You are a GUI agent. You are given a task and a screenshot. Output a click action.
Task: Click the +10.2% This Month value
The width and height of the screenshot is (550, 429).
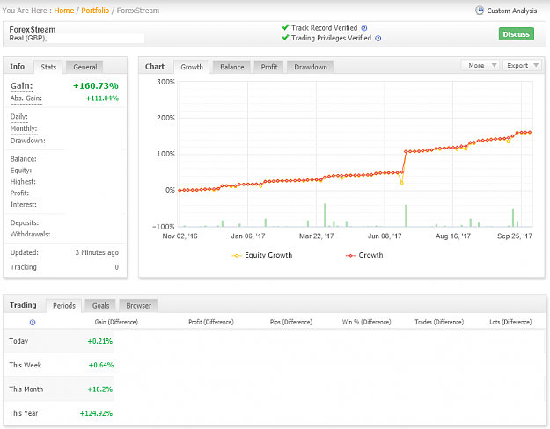coord(100,389)
